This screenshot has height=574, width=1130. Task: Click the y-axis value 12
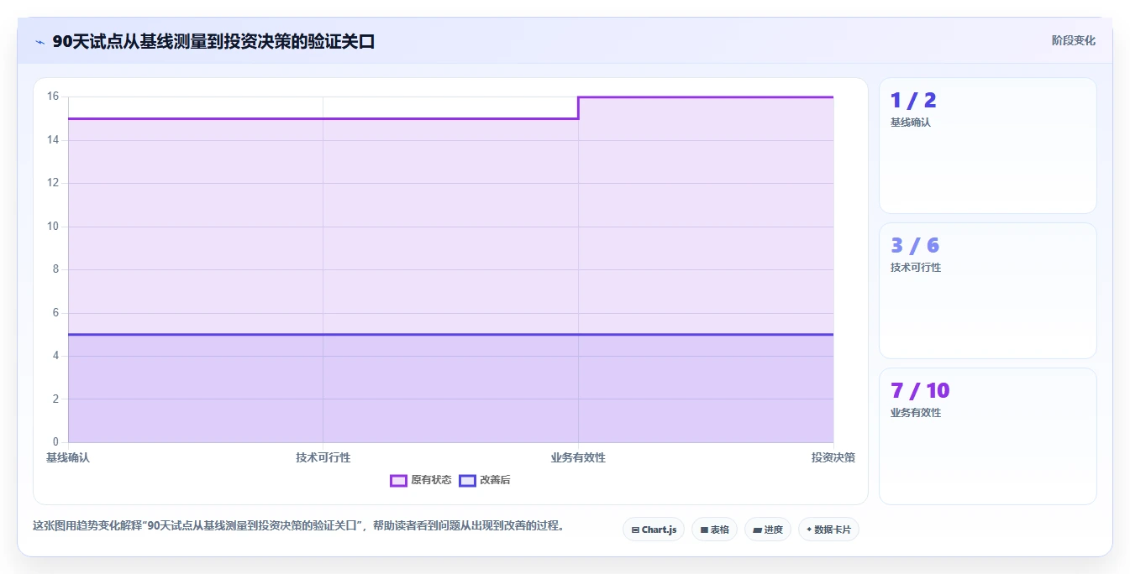(x=53, y=183)
